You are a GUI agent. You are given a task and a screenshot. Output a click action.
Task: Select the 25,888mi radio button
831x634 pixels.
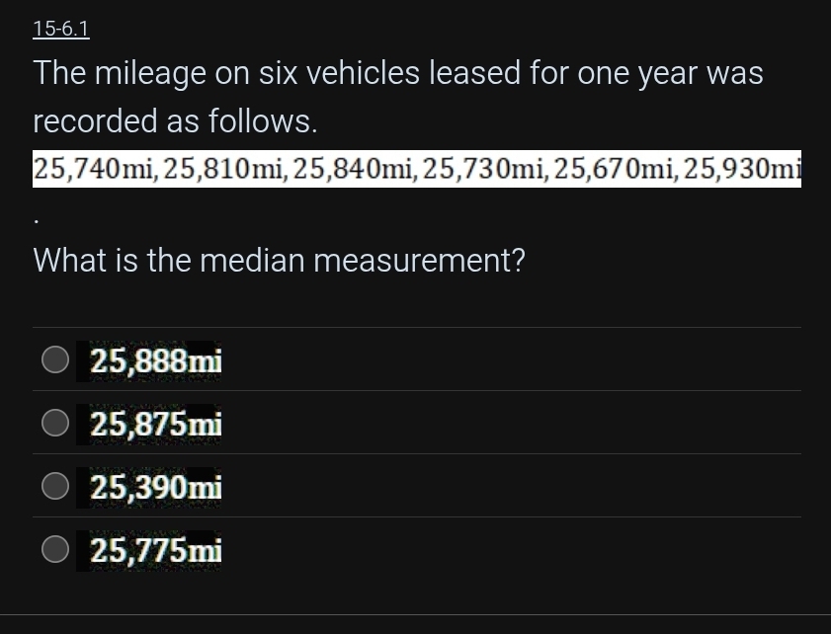55,360
